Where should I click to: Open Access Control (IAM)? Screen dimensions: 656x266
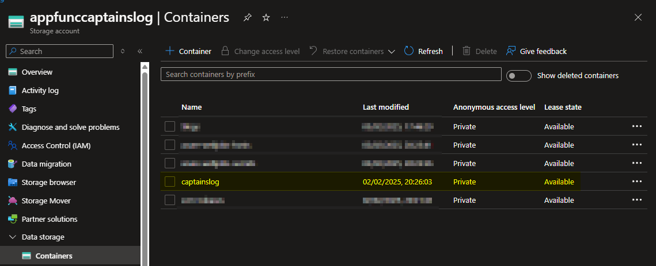[56, 145]
